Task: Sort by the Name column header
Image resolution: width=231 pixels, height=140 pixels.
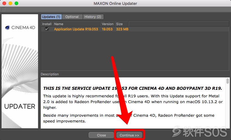Action: point(77,24)
